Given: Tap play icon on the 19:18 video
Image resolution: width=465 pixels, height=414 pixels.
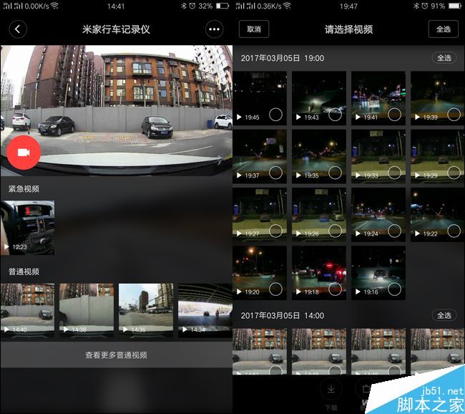Looking at the screenshot, I should point(298,292).
